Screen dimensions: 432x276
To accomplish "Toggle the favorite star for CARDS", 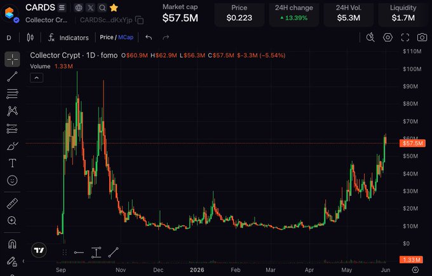I will click(114, 8).
